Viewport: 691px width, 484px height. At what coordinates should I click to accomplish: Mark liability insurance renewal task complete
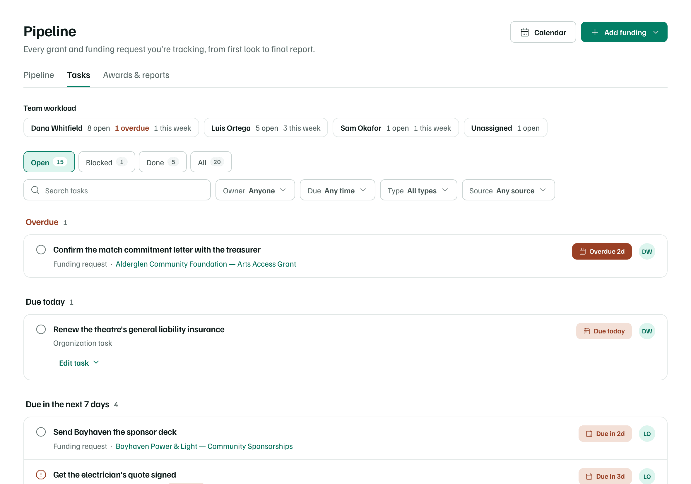click(x=41, y=329)
